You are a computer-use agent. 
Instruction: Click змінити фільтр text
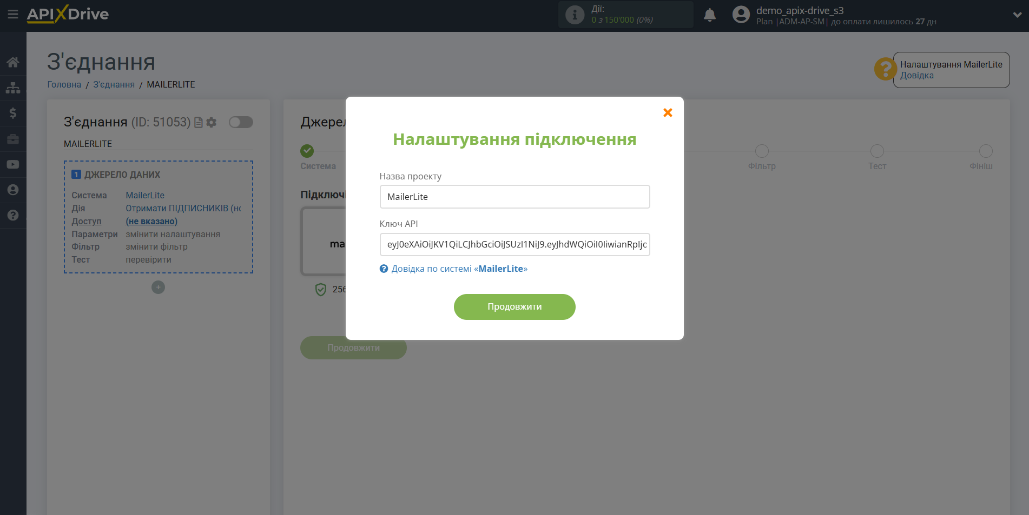click(x=156, y=246)
